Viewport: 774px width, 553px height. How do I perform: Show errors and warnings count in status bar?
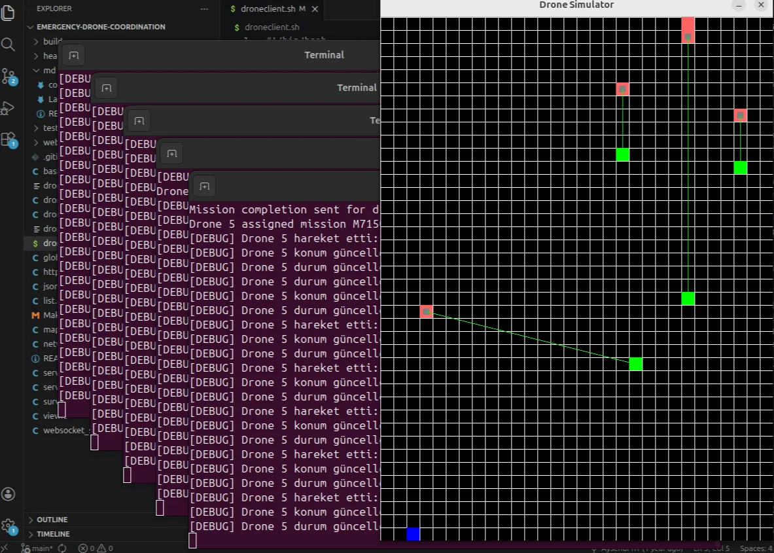[x=96, y=548]
